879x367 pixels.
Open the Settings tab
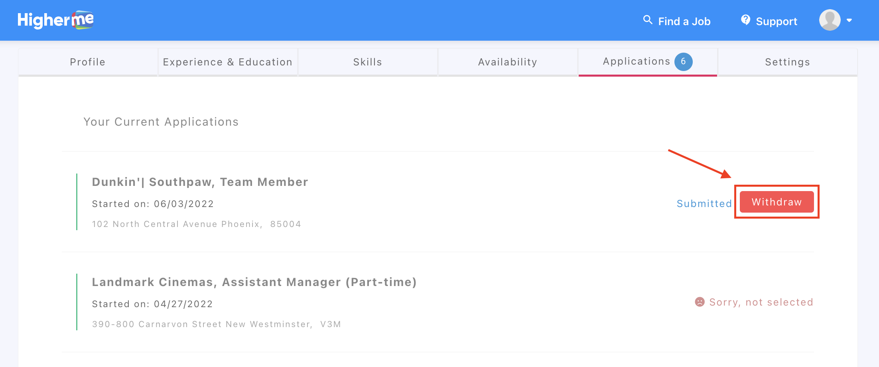pyautogui.click(x=788, y=62)
